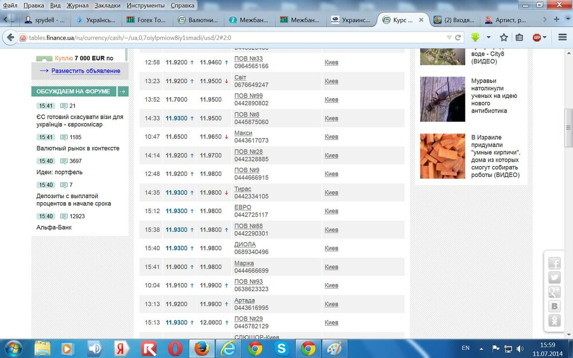The image size is (573, 358).
Task: Open the Yandex taskbar icon
Action: (121, 348)
